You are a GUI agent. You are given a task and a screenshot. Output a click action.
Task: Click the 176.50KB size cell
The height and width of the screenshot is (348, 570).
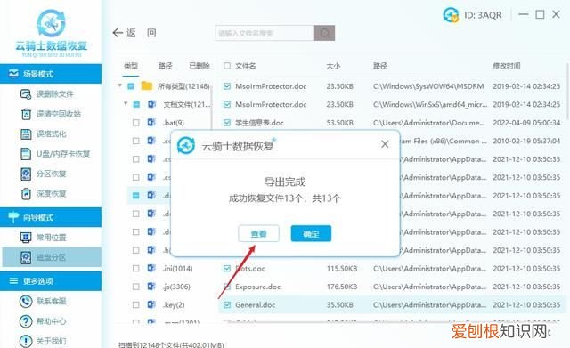[x=342, y=287]
